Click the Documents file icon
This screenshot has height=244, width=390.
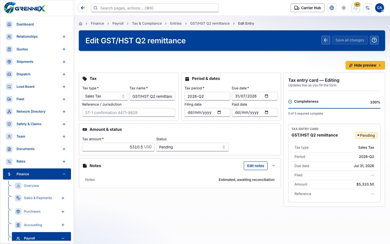9,149
